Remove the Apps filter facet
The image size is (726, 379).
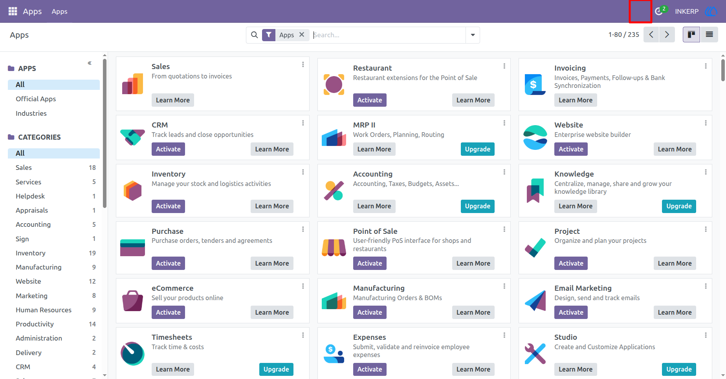click(x=302, y=35)
